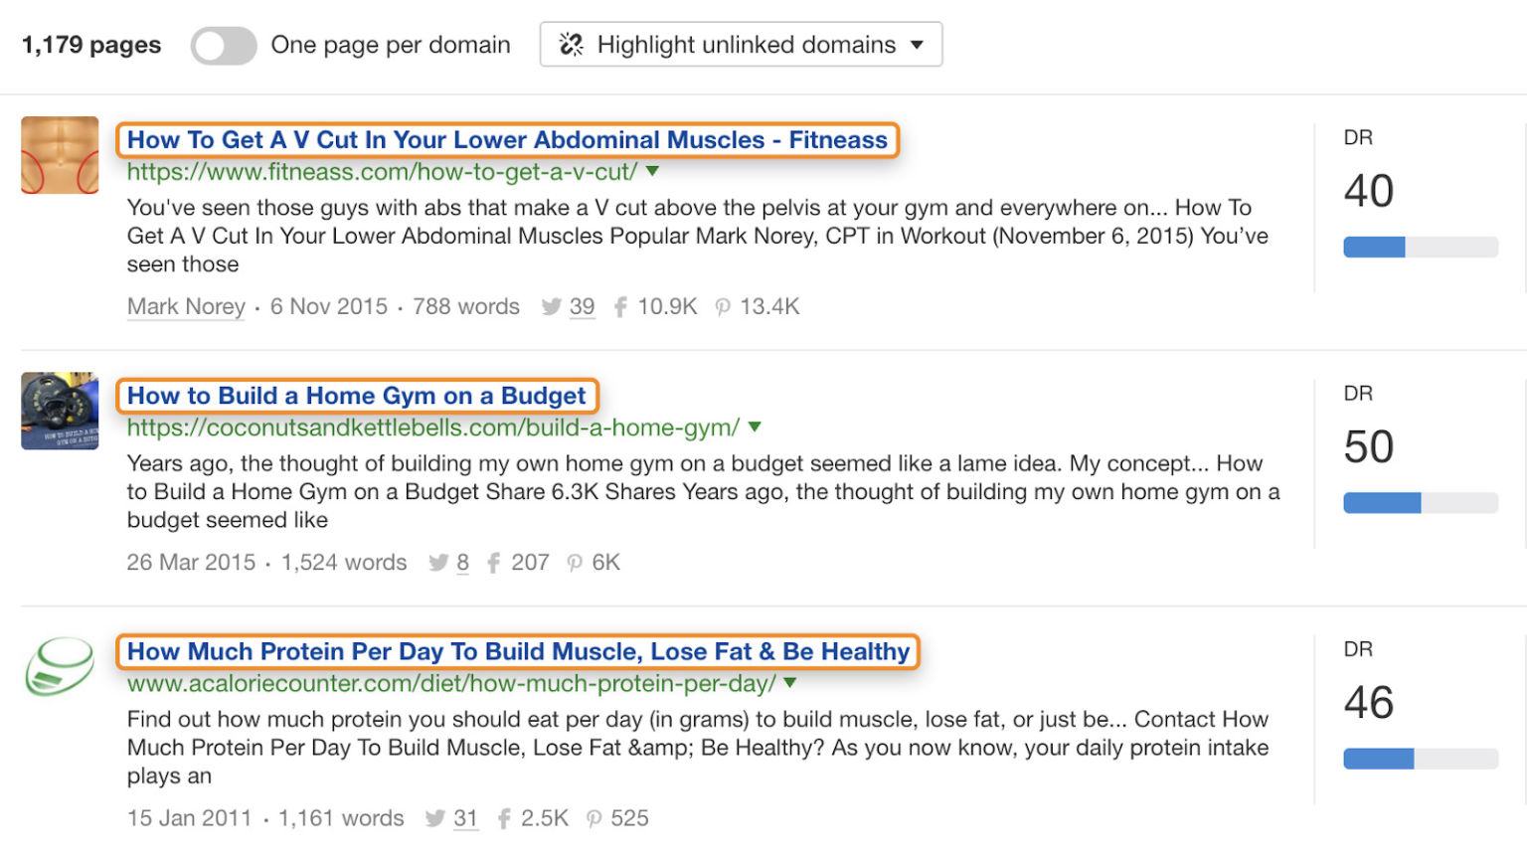Visit the fitneass.com URL link

[x=383, y=171]
